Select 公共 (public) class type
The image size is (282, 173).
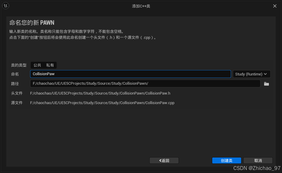click(37, 65)
